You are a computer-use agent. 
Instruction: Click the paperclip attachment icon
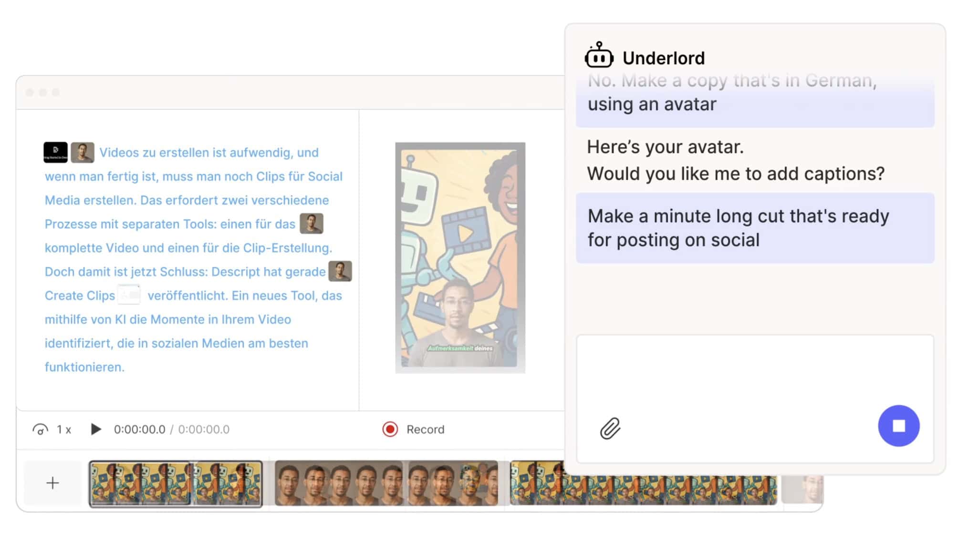610,428
